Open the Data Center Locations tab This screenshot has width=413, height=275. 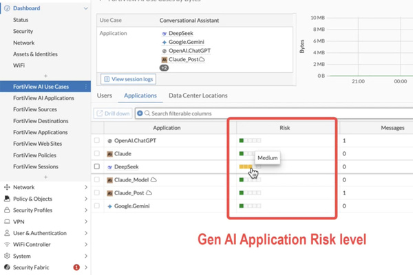coord(198,96)
